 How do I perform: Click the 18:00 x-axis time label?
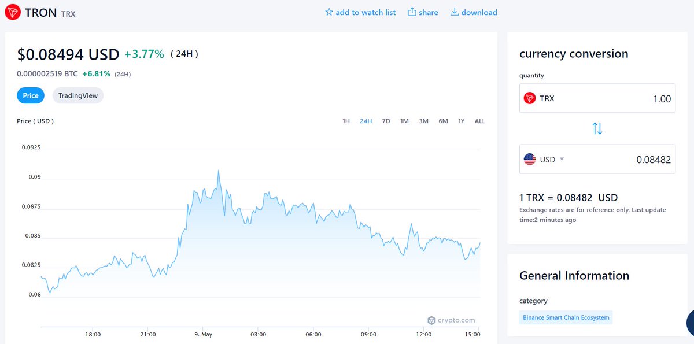point(93,335)
